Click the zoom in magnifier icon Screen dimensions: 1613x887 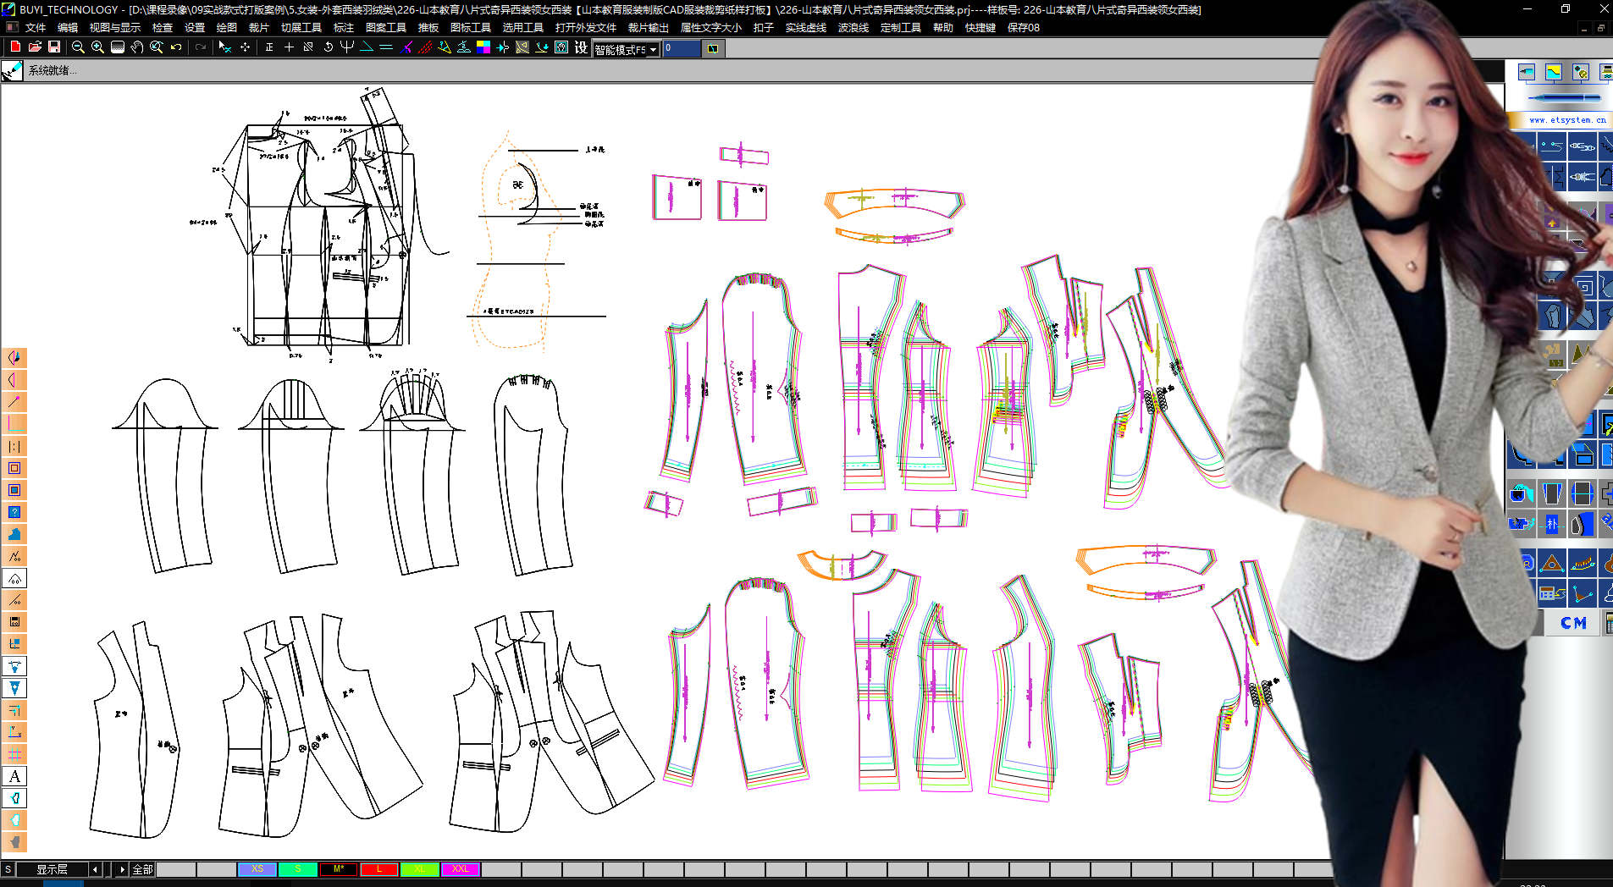pos(97,47)
